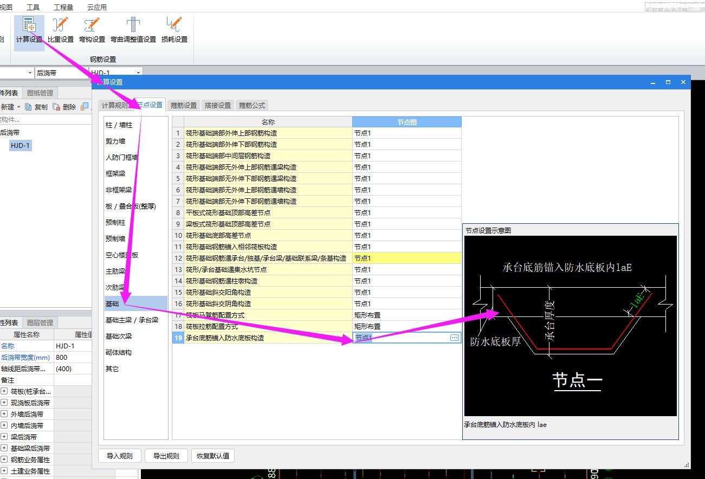Open the HJD-1 component dropdown
The width and height of the screenshot is (705, 479).
[115, 73]
